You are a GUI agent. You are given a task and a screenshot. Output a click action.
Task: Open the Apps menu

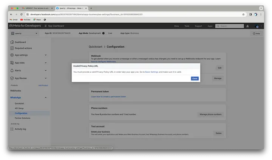tap(210, 26)
